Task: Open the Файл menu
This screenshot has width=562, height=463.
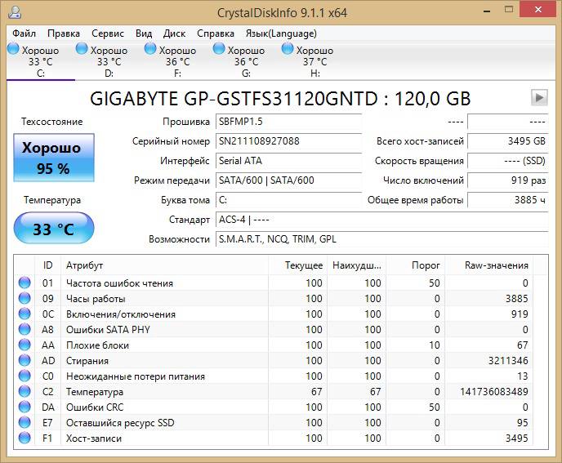Action: (25, 33)
